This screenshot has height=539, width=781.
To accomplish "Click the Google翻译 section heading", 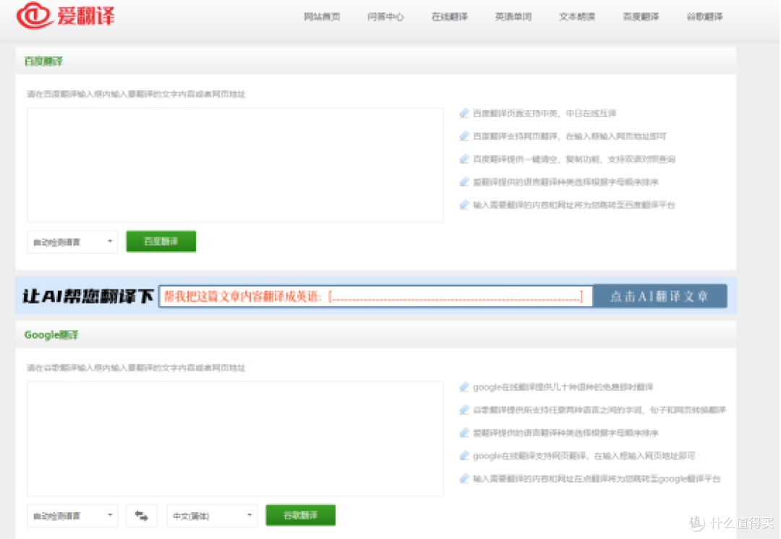I will click(51, 335).
